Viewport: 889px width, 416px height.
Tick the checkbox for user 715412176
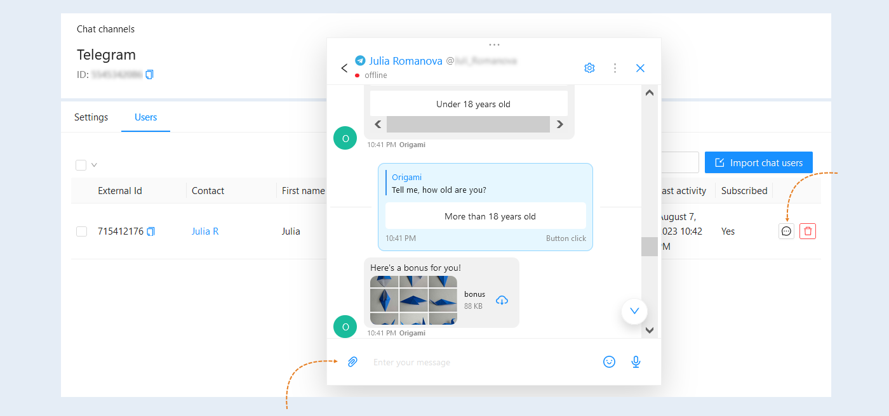(x=81, y=231)
